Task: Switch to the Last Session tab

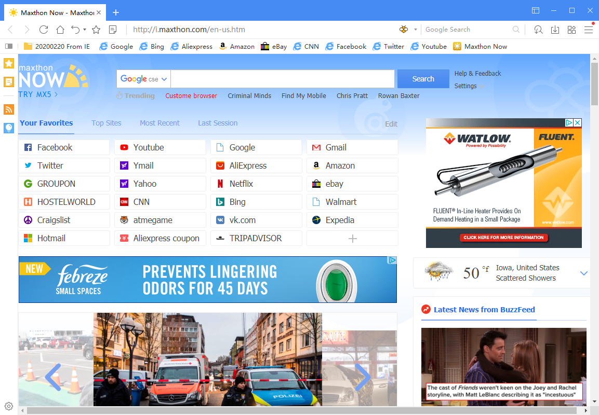Action: (218, 123)
